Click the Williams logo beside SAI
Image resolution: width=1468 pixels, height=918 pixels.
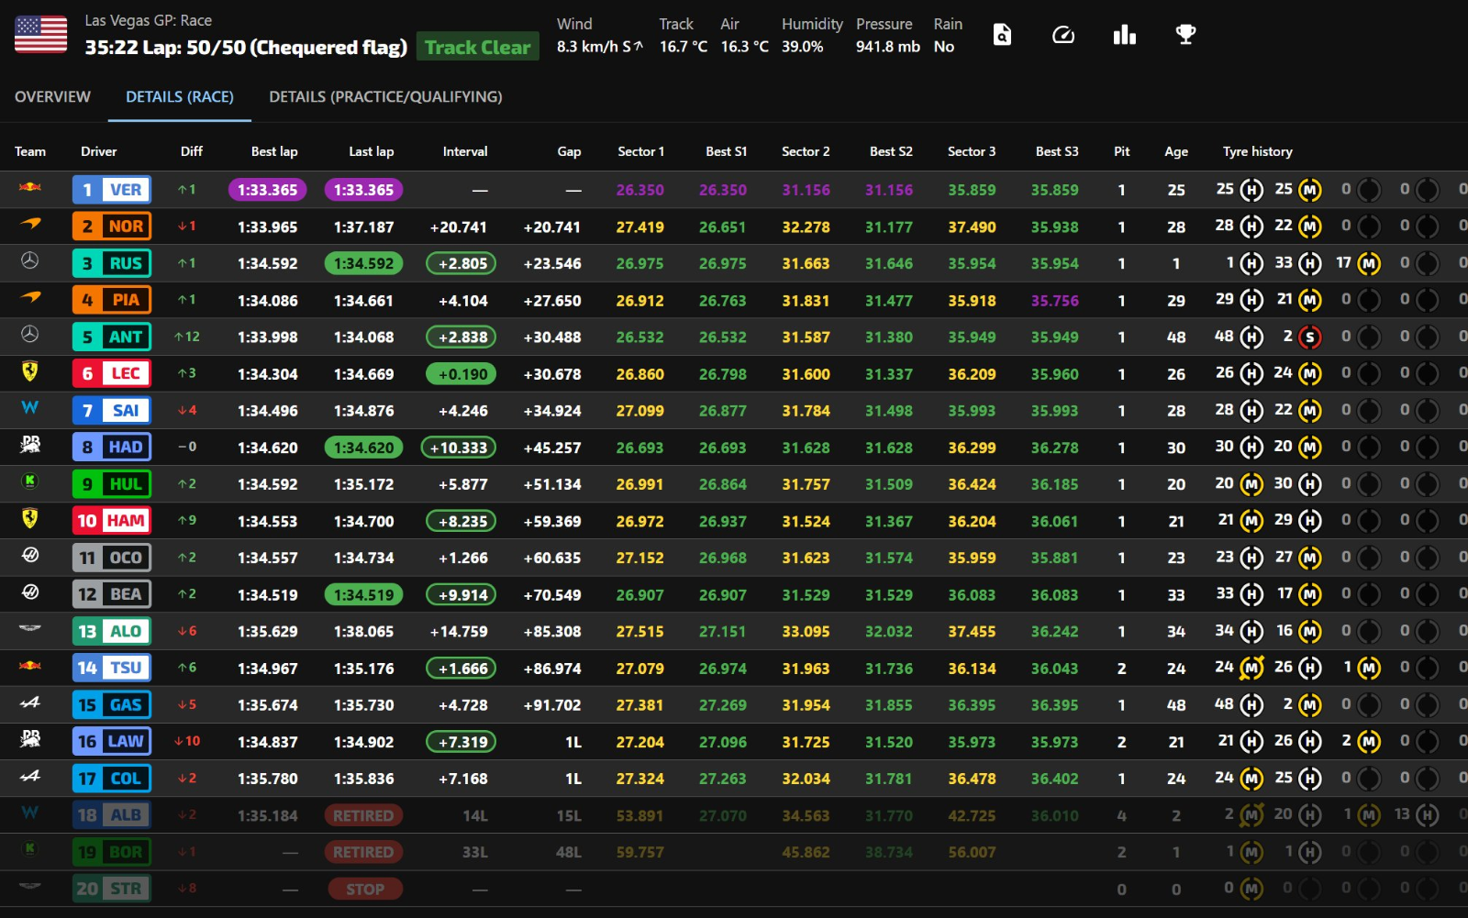point(30,408)
